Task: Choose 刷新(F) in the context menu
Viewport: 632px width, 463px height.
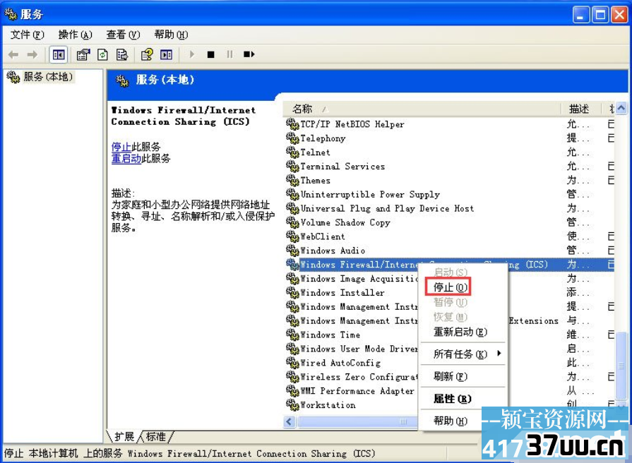Action: (x=451, y=376)
